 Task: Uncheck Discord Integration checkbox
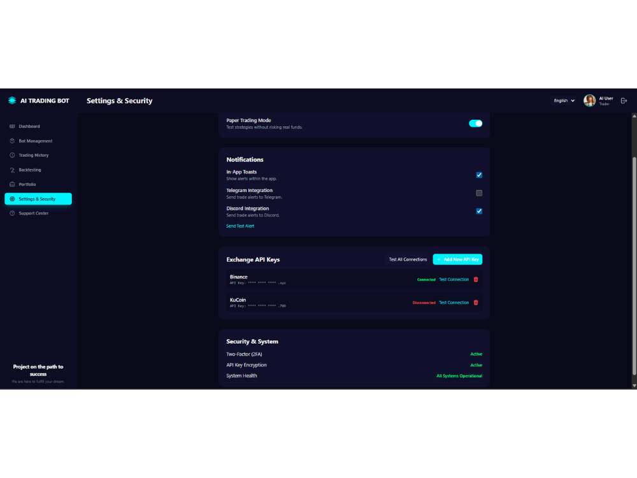pyautogui.click(x=479, y=211)
